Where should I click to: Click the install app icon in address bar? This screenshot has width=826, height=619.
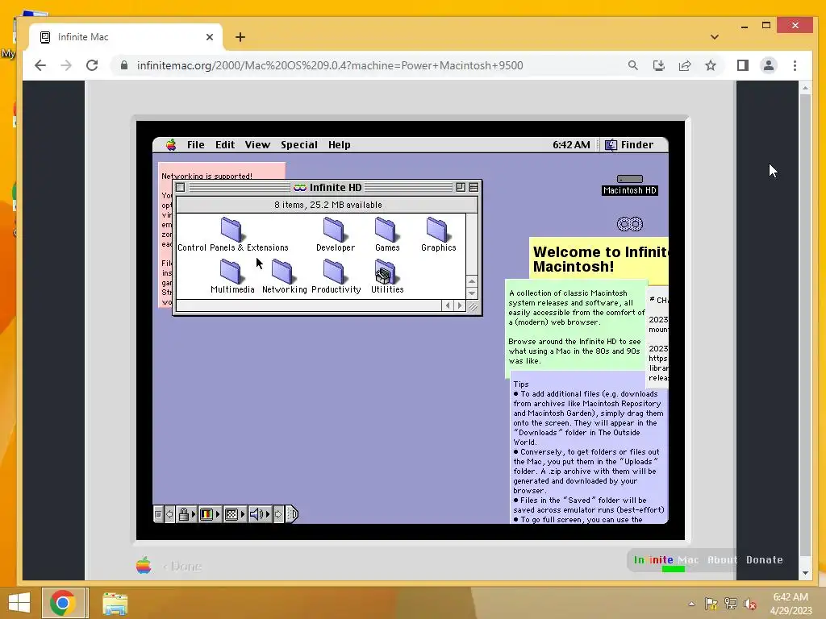(x=658, y=65)
